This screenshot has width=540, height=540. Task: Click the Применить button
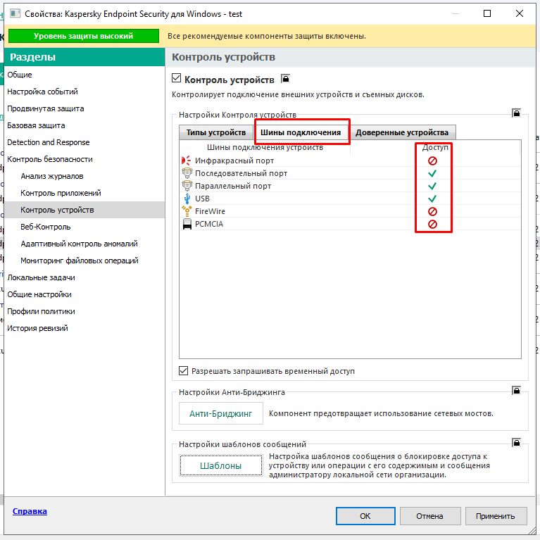[495, 516]
